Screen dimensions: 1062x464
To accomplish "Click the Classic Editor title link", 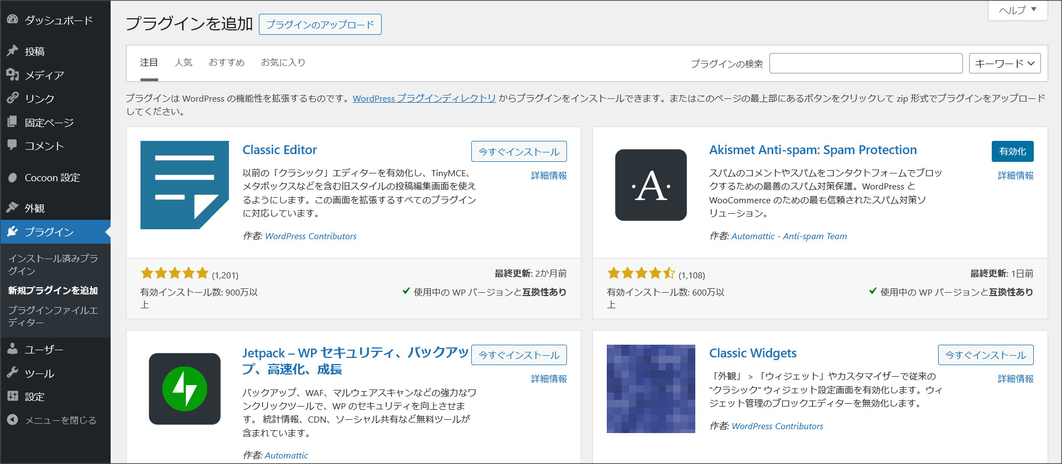I will click(x=280, y=150).
